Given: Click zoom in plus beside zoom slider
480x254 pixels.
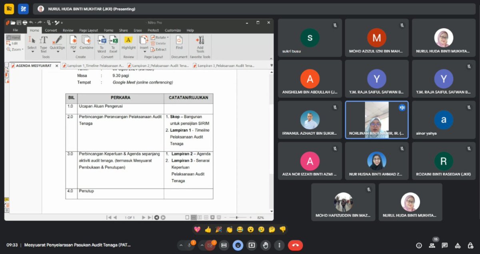Looking at the screenshot, I should tap(250, 218).
